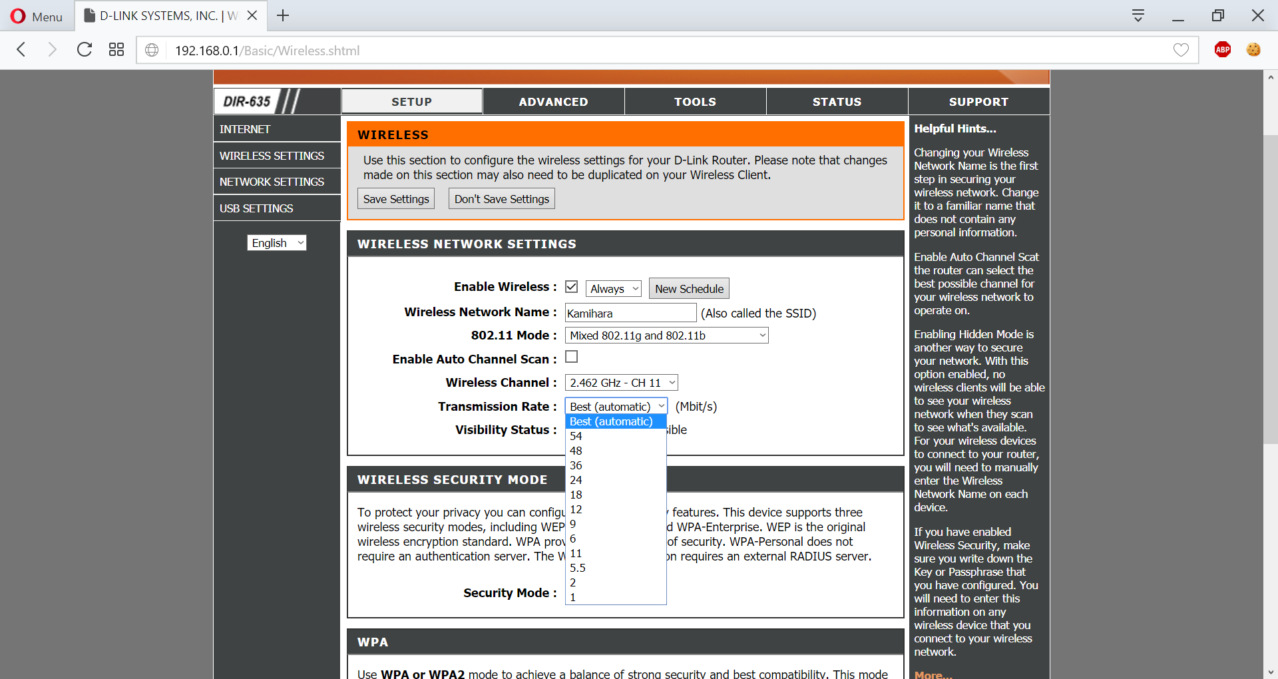Open a new browser tab

coord(283,15)
